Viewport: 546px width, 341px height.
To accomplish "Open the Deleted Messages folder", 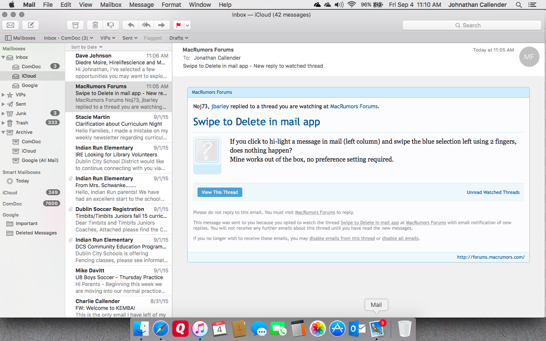I will 32,233.
